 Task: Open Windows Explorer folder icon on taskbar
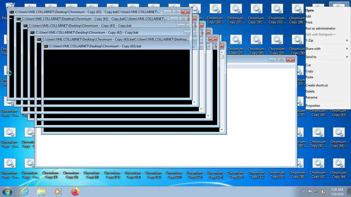click(x=41, y=192)
